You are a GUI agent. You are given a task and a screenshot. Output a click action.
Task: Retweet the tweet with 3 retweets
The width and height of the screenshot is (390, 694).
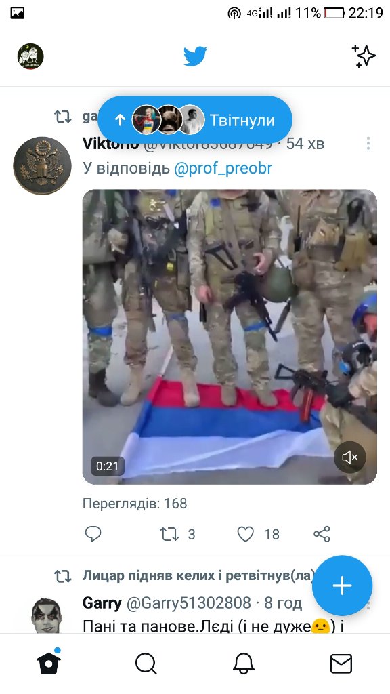click(169, 534)
